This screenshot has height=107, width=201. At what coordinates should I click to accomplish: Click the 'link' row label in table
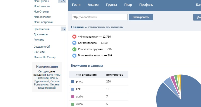click(x=78, y=89)
